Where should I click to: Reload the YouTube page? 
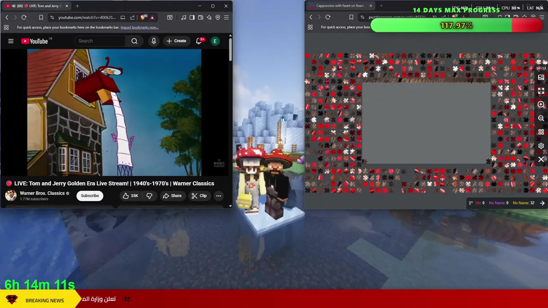[24, 17]
